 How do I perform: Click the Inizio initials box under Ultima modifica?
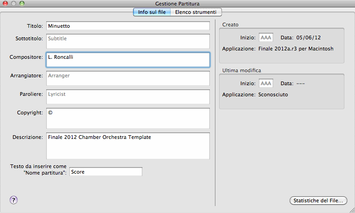266,83
